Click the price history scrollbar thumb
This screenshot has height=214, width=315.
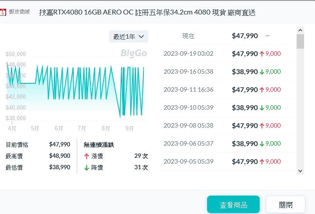(301, 42)
